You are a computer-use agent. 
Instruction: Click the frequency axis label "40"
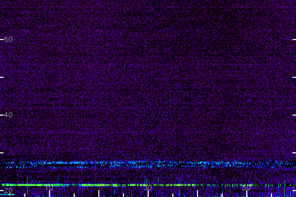(8, 115)
